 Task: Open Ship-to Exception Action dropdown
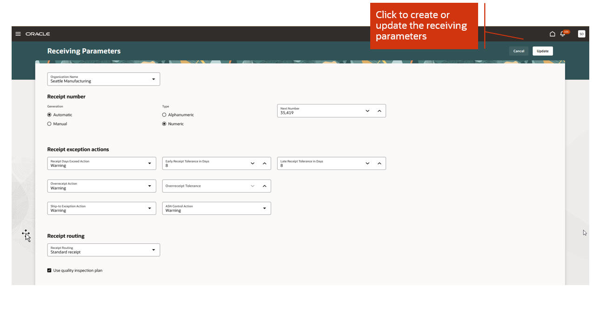click(x=102, y=208)
